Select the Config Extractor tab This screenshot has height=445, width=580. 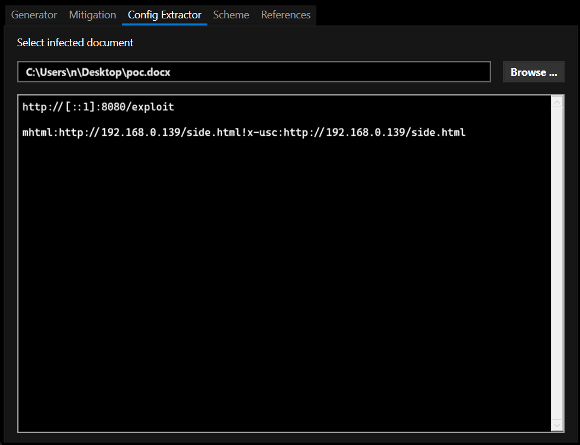click(x=165, y=15)
